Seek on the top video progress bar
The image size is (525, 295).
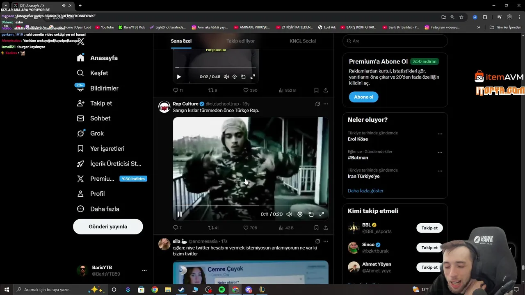[216, 68]
